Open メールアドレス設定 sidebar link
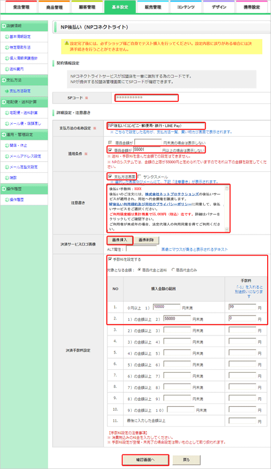The width and height of the screenshot is (271, 469). [x=25, y=156]
